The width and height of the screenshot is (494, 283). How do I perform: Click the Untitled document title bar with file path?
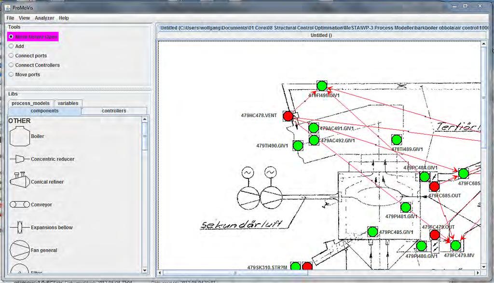323,28
